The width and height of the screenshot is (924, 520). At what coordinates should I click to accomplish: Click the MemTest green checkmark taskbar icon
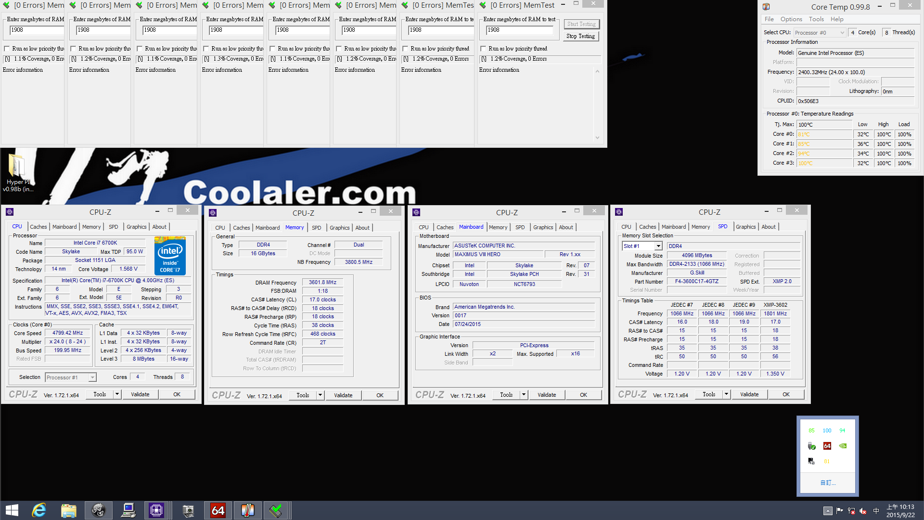point(276,510)
